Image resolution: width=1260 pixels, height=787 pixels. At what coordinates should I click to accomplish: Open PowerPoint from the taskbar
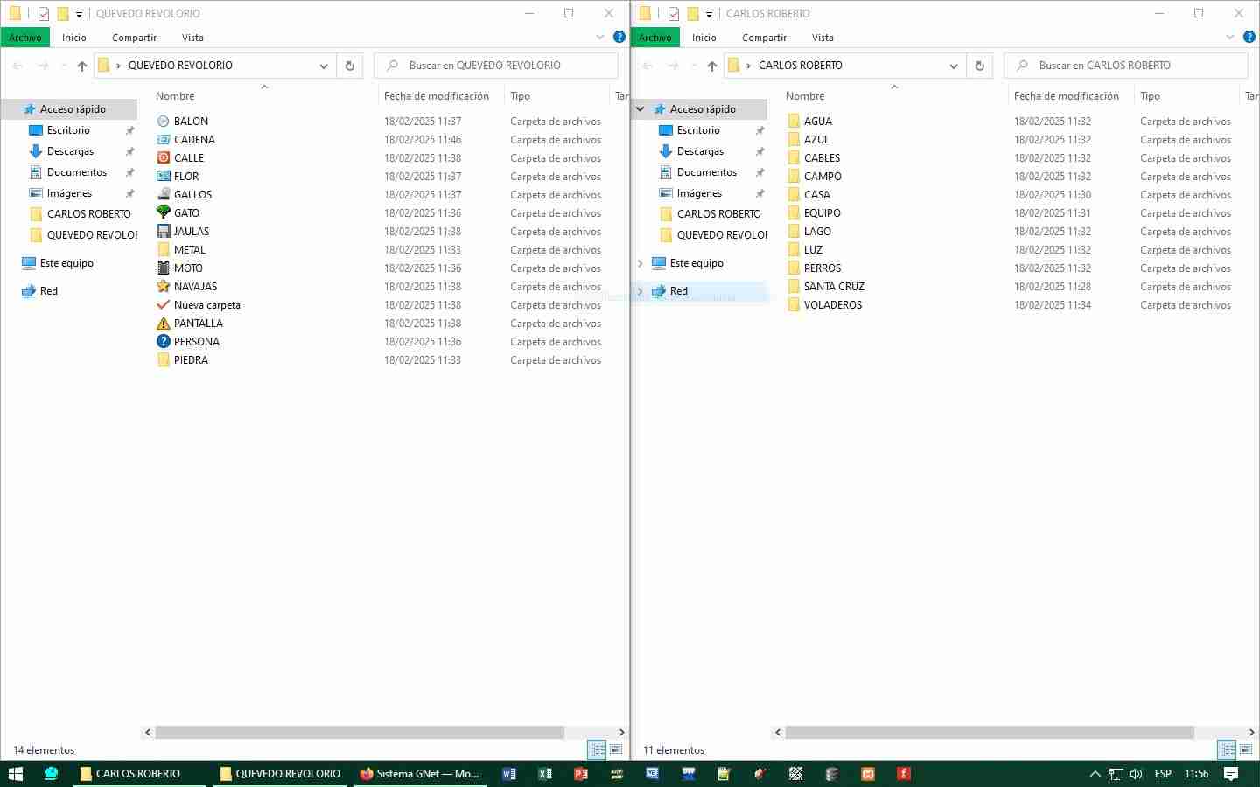(581, 774)
